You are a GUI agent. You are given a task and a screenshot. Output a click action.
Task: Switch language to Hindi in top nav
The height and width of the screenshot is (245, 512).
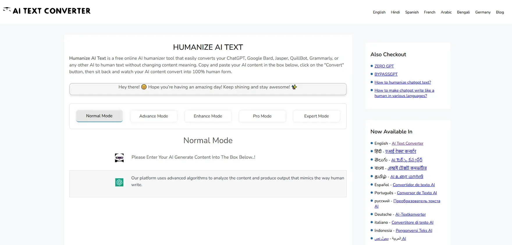click(x=395, y=12)
